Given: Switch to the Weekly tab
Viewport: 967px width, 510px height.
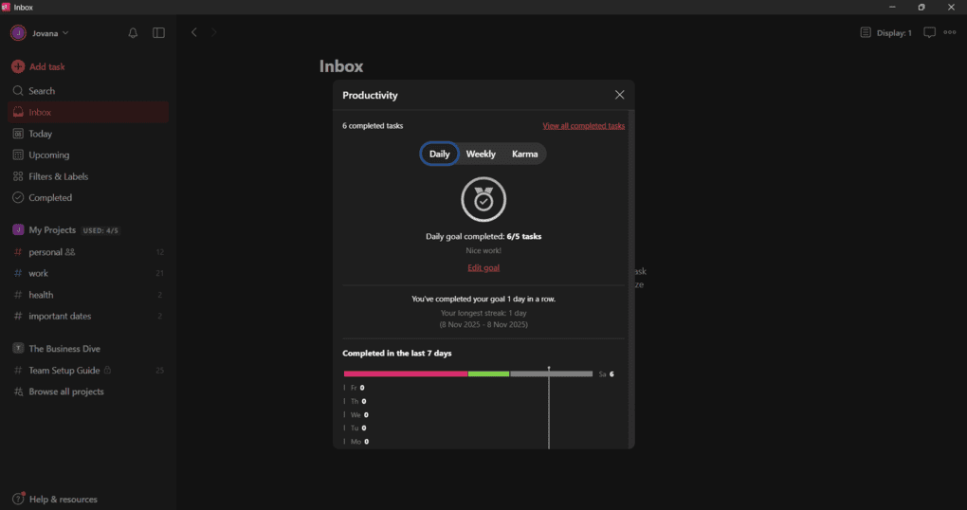Looking at the screenshot, I should click(x=481, y=154).
